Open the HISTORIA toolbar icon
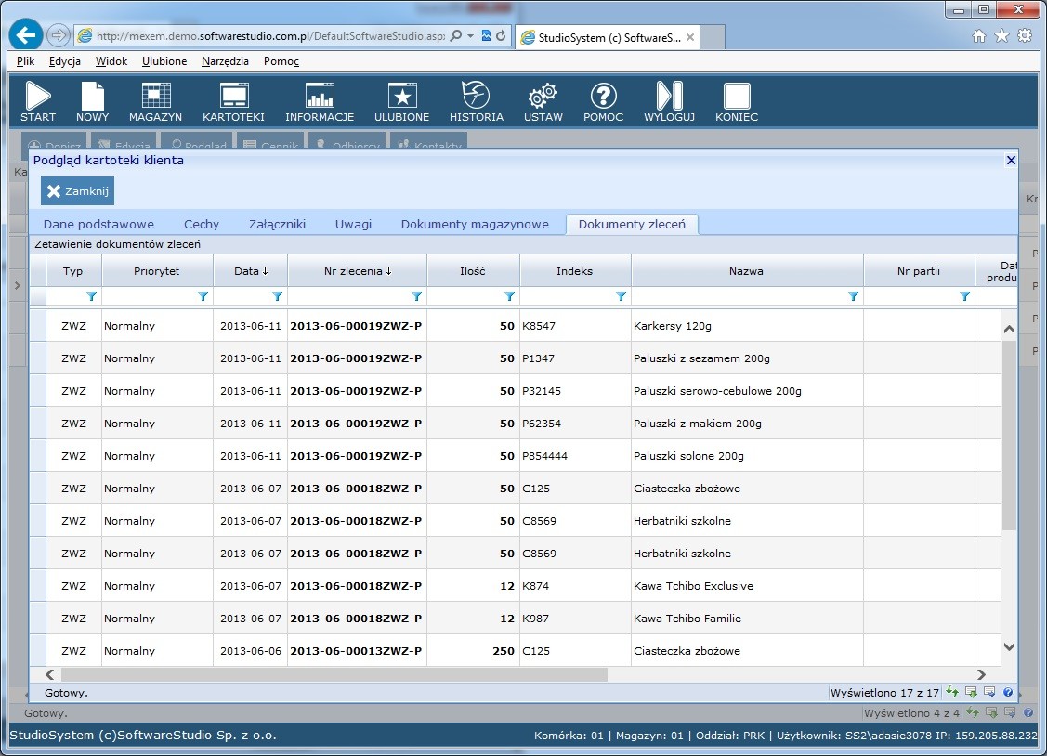 (x=476, y=95)
